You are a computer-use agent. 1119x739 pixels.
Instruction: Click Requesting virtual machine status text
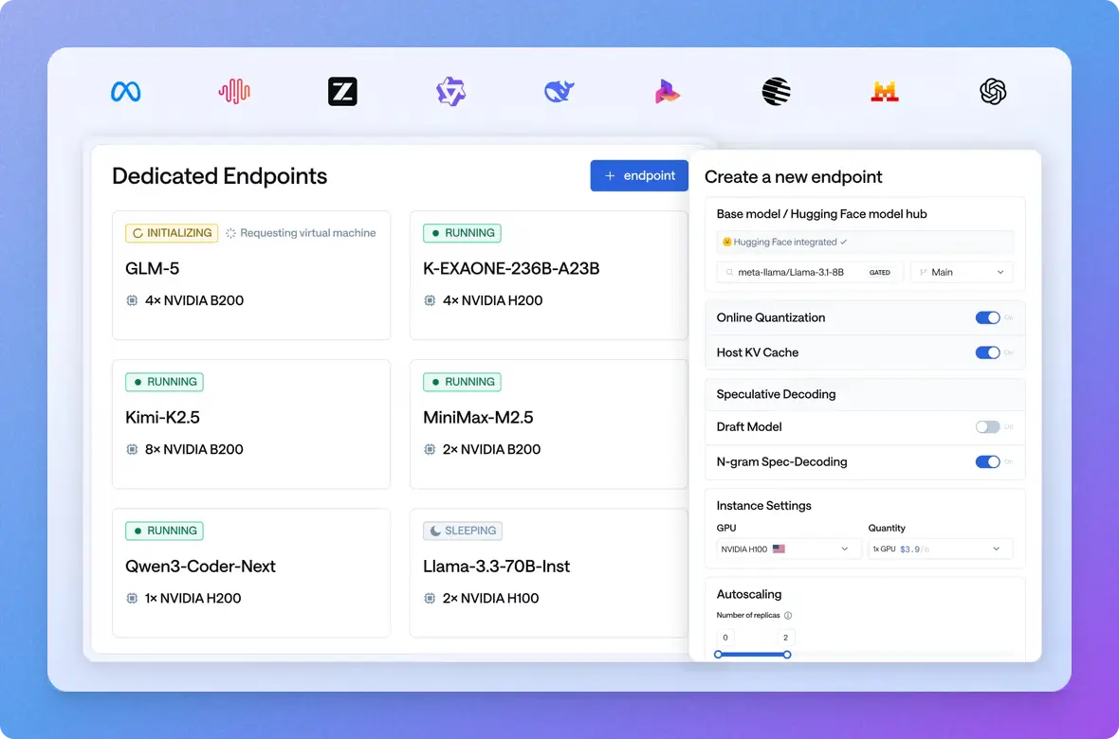(x=308, y=233)
